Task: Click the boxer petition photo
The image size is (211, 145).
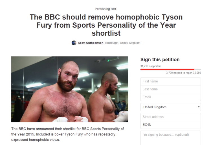Action: (70, 89)
